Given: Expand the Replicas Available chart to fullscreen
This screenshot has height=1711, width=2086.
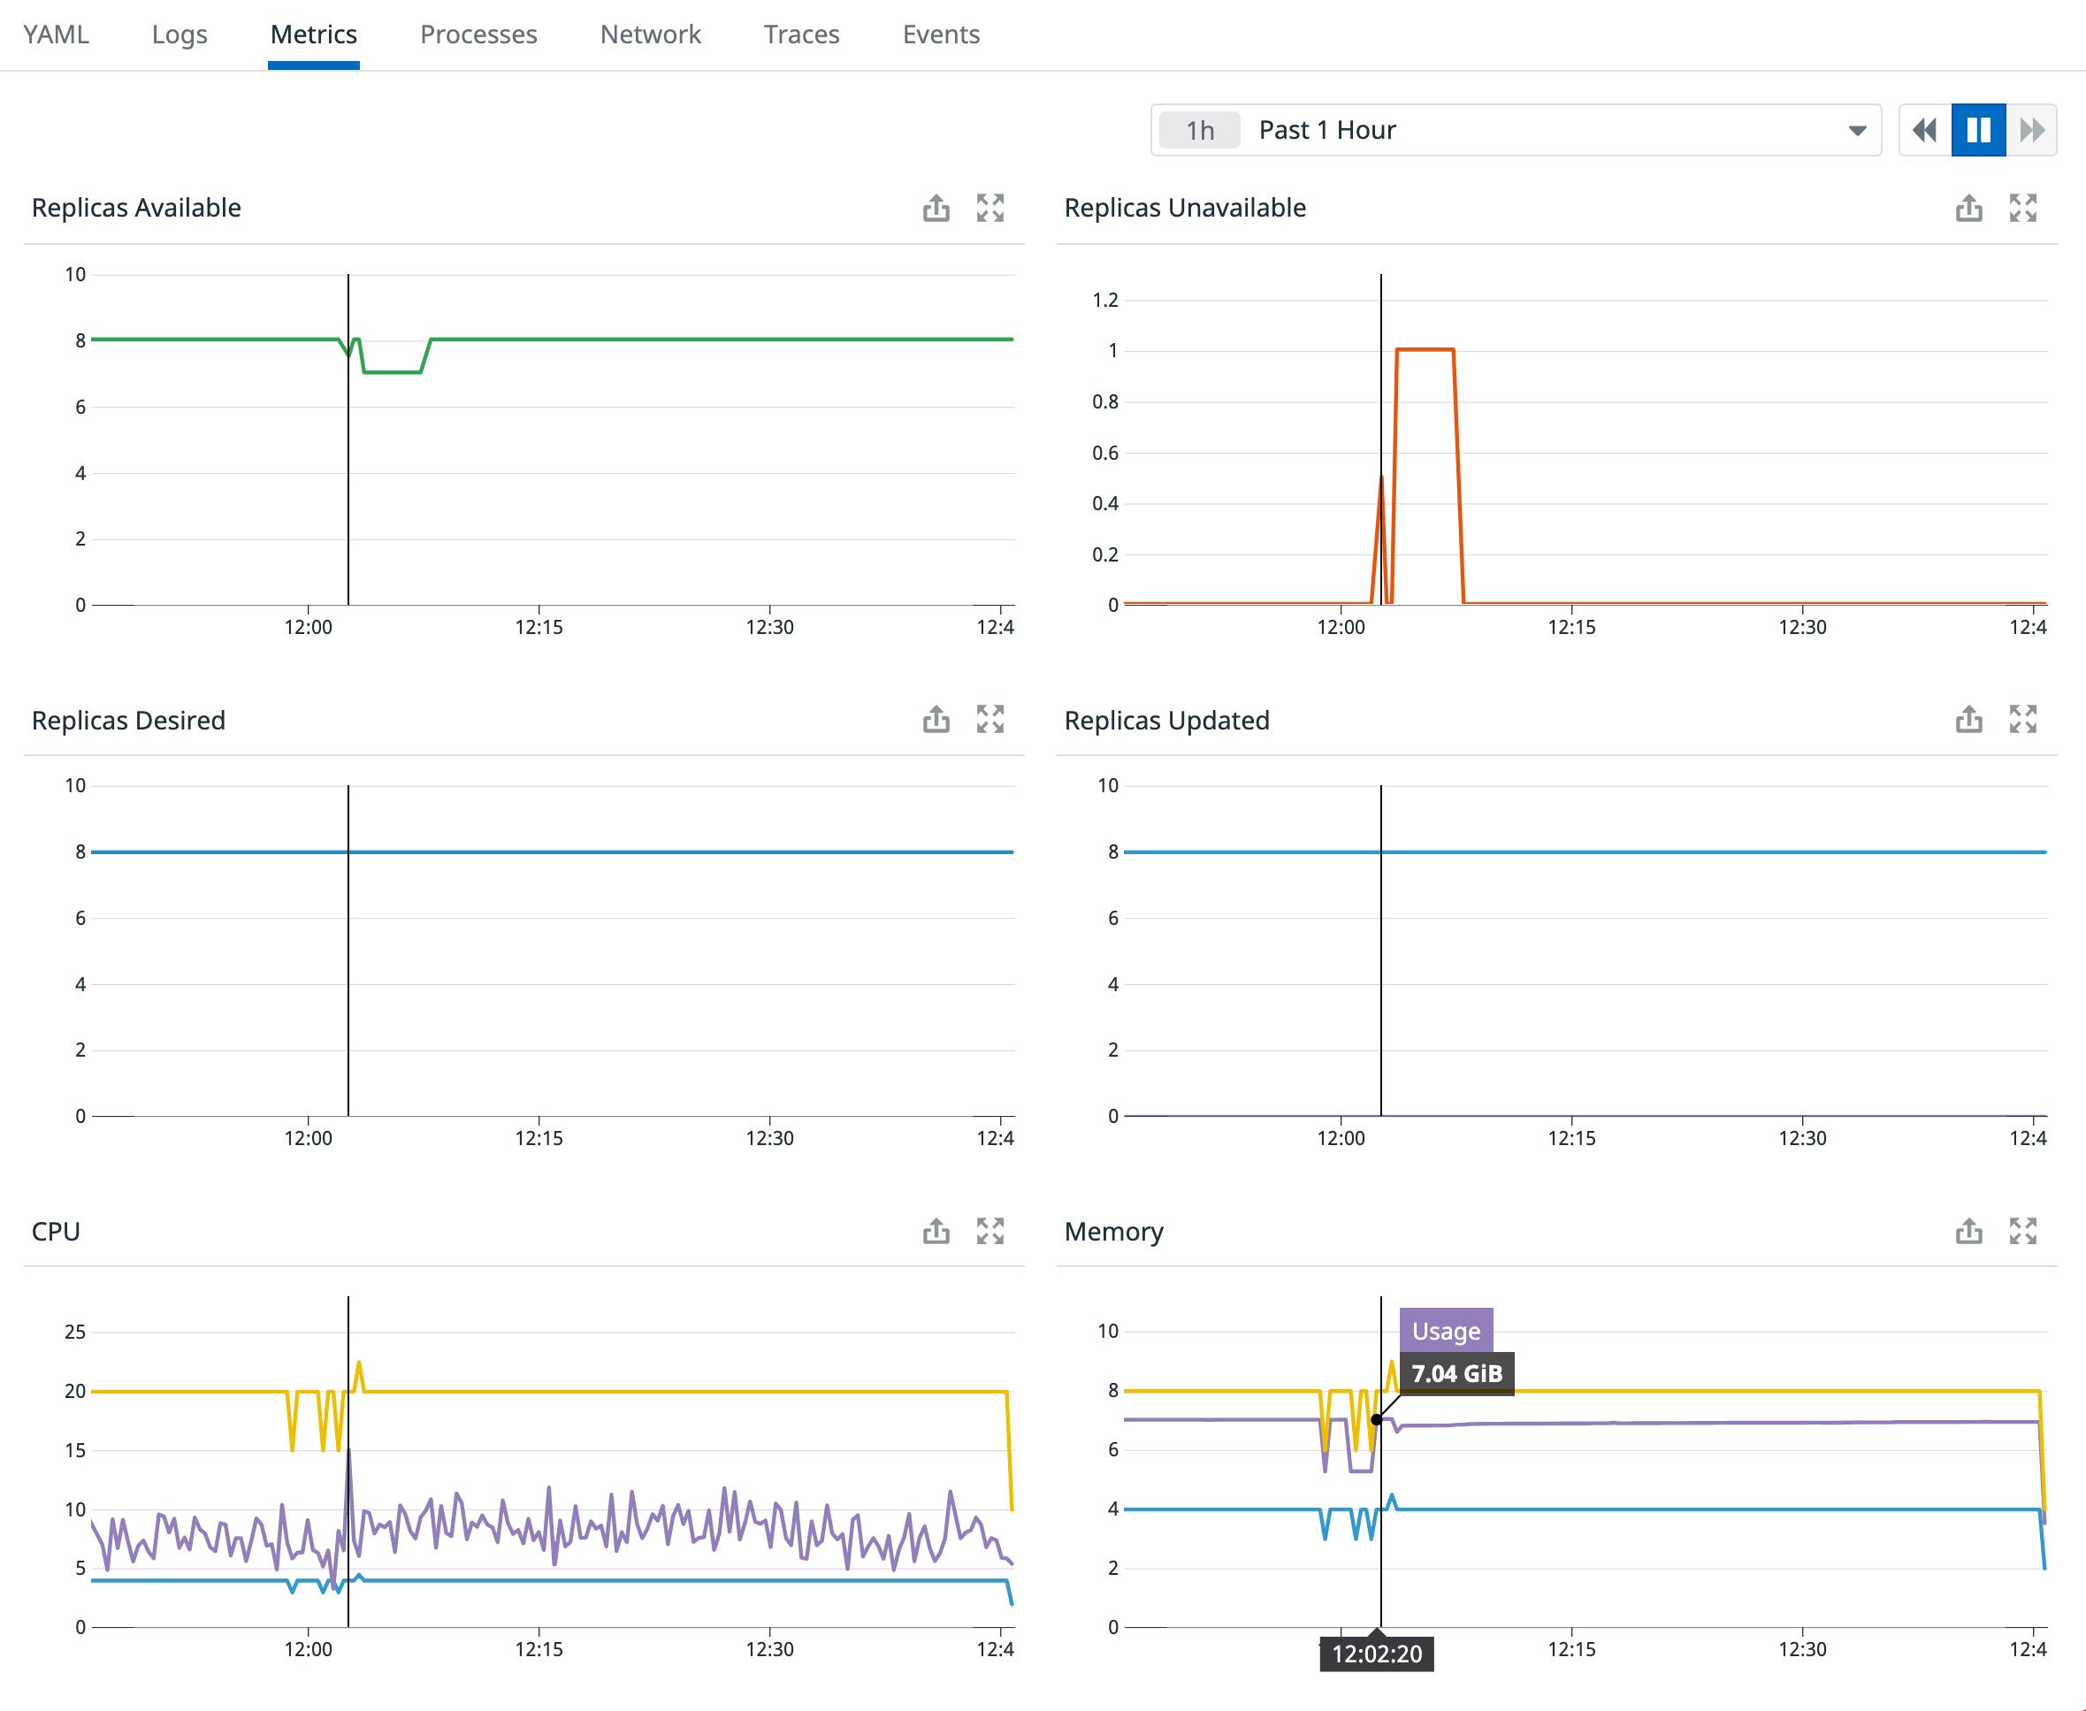Looking at the screenshot, I should [992, 208].
